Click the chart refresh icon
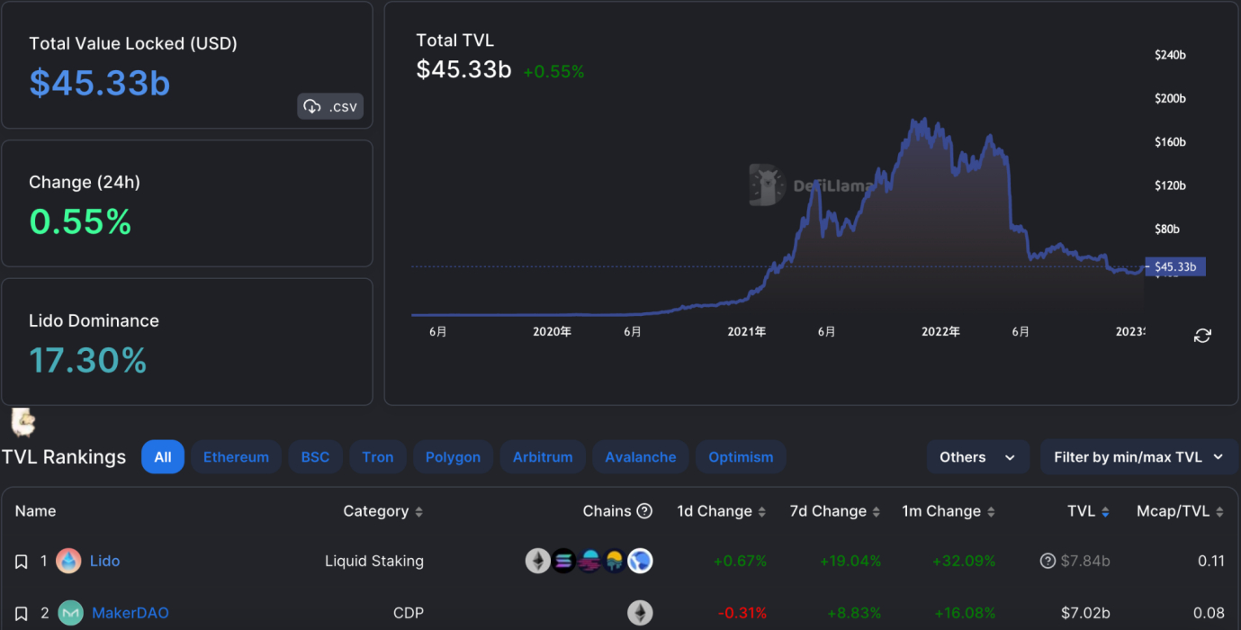This screenshot has height=630, width=1241. [1202, 336]
